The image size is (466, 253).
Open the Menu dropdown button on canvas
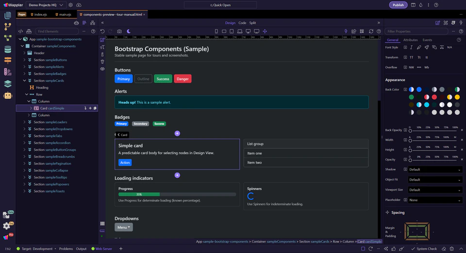(x=124, y=227)
